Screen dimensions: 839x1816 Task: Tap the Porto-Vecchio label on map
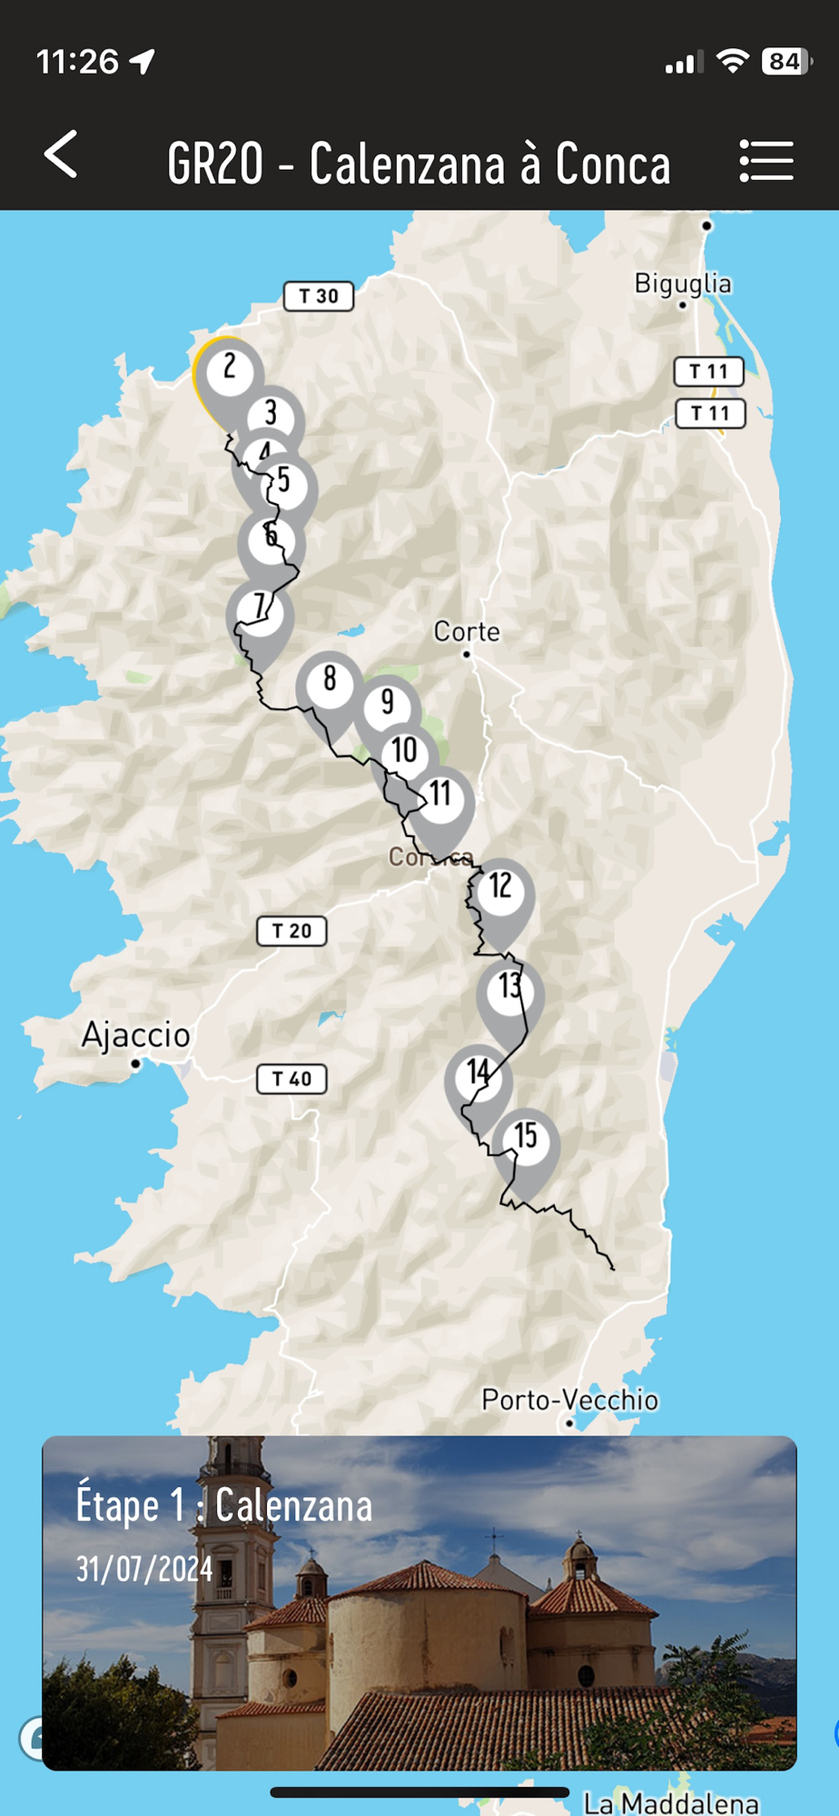pyautogui.click(x=569, y=1399)
